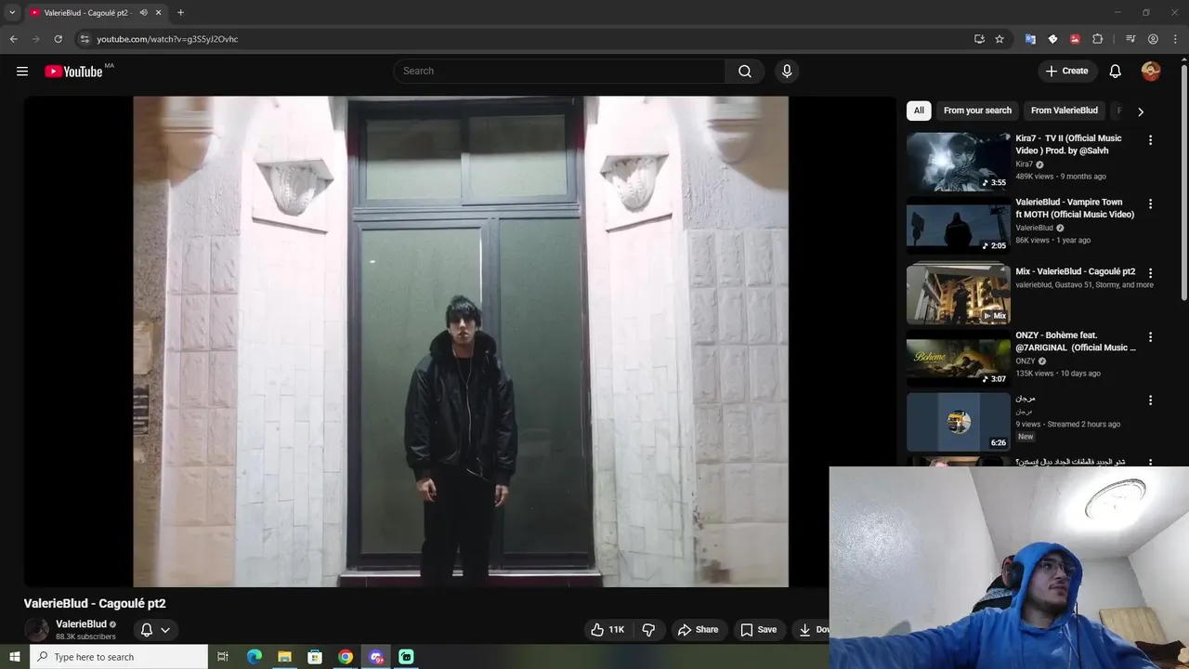Image resolution: width=1189 pixels, height=669 pixels.
Task: Select the From ValerieBlud chip
Action: point(1065,111)
